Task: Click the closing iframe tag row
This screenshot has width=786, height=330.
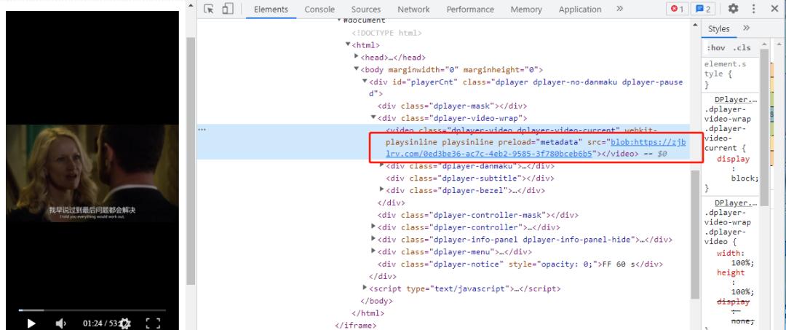Action: 355,326
